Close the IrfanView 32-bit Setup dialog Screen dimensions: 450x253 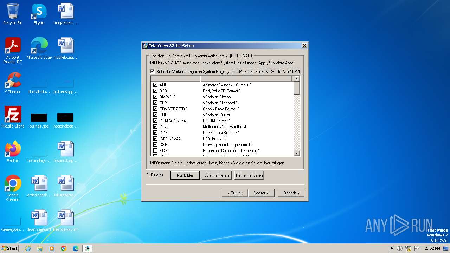coord(304,46)
